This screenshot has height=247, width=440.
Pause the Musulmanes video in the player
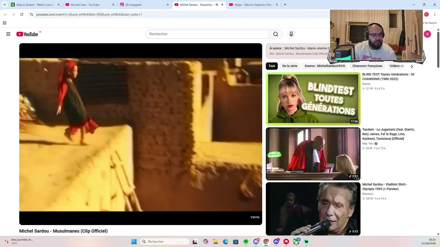click(x=141, y=134)
